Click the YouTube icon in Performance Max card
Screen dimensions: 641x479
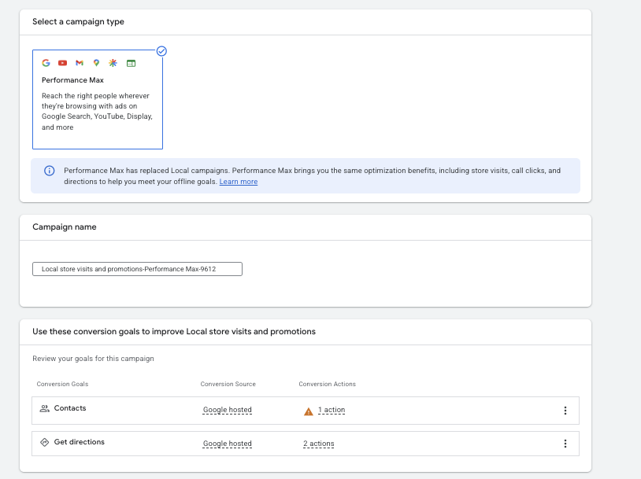[x=62, y=63]
